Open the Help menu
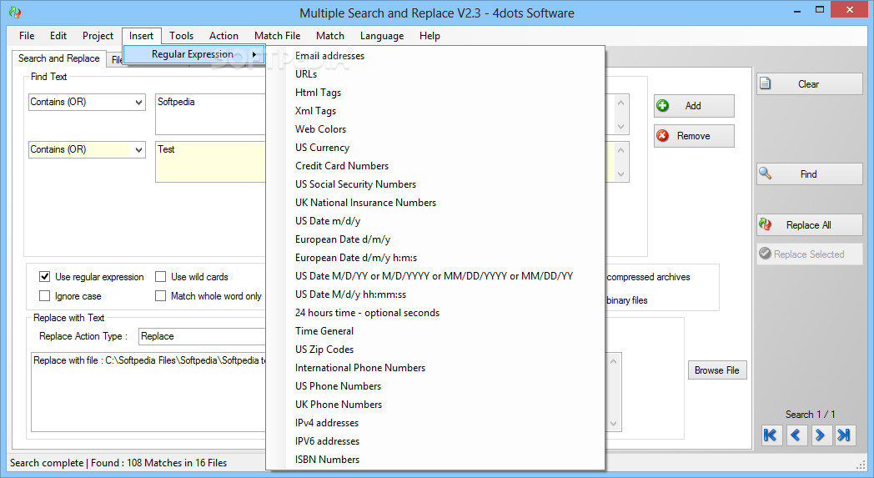Viewport: 874px width, 478px height. (429, 36)
